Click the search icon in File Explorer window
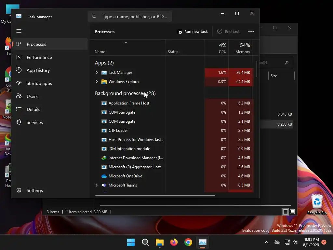The width and height of the screenshot is (333, 250). 286,62
